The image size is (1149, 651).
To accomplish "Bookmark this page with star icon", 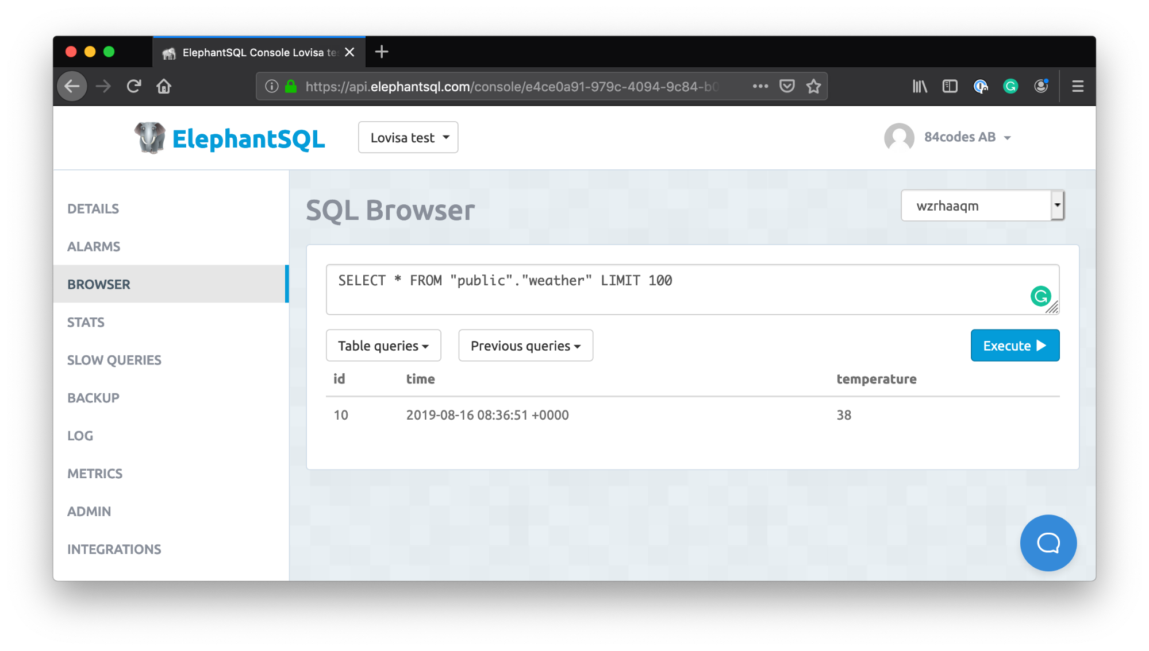I will [x=813, y=86].
